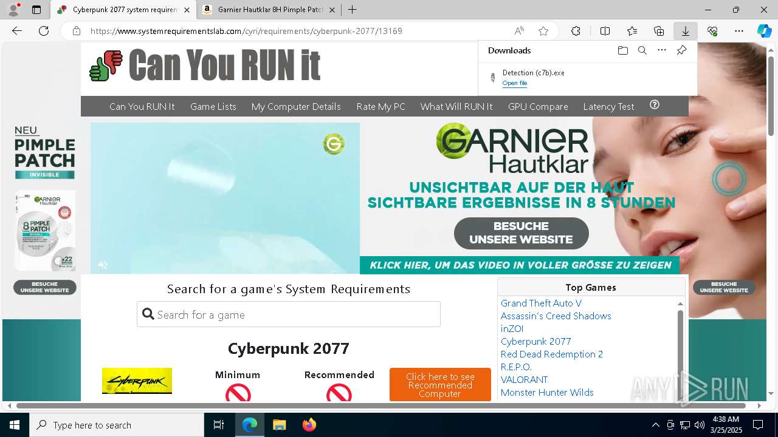Open inZOI in Top Games
778x437 pixels.
coord(512,328)
